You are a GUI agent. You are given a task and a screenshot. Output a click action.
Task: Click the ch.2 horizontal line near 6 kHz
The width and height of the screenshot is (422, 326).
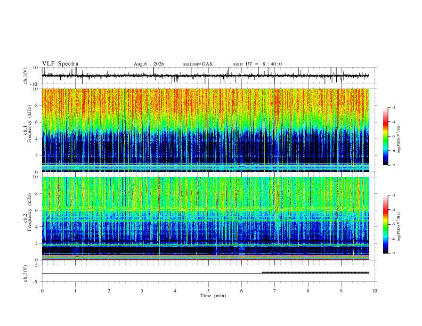[206, 210]
